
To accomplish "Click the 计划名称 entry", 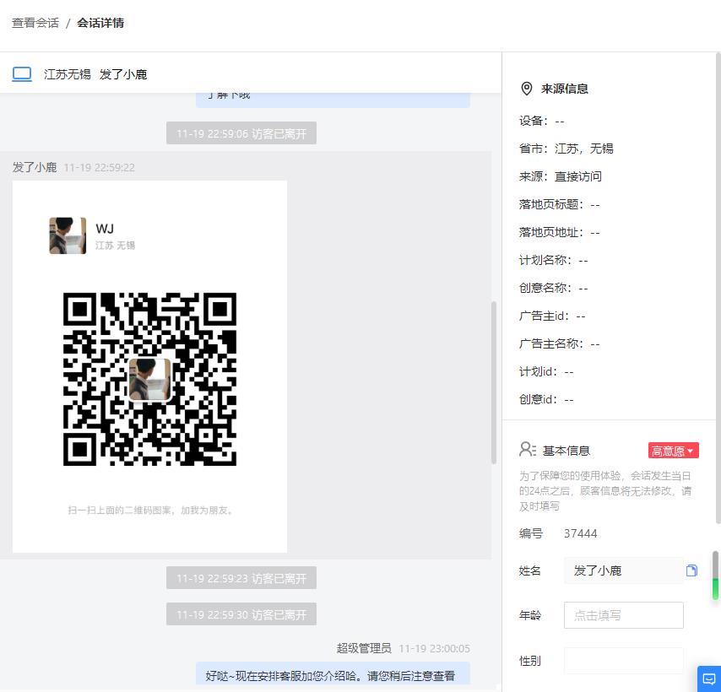I will coord(553,260).
